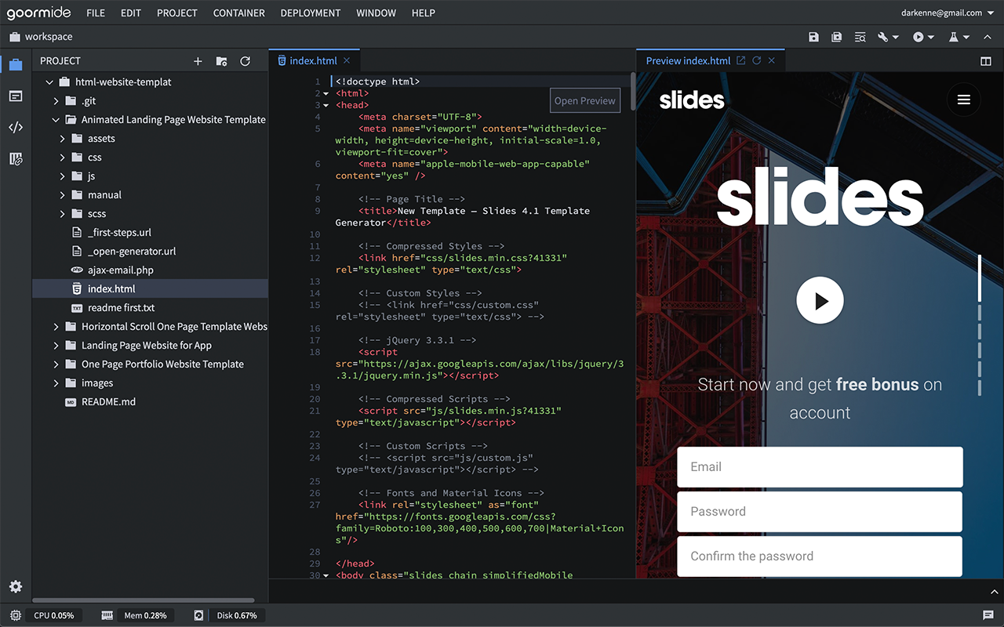The width and height of the screenshot is (1004, 627).
Task: Open the Find in Files icon
Action: 860,36
